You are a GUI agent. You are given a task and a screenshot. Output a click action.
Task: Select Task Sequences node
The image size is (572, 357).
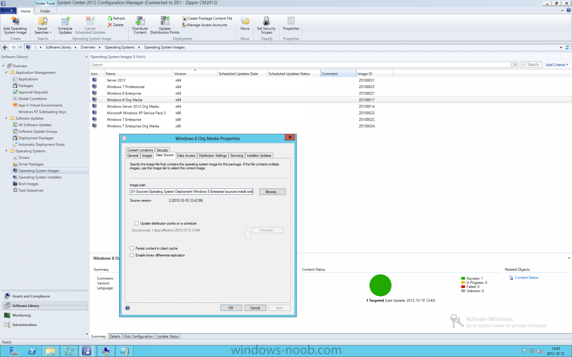28,190
